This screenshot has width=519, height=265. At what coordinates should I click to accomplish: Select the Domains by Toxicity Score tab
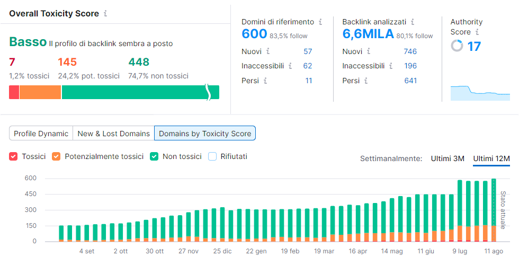click(205, 133)
